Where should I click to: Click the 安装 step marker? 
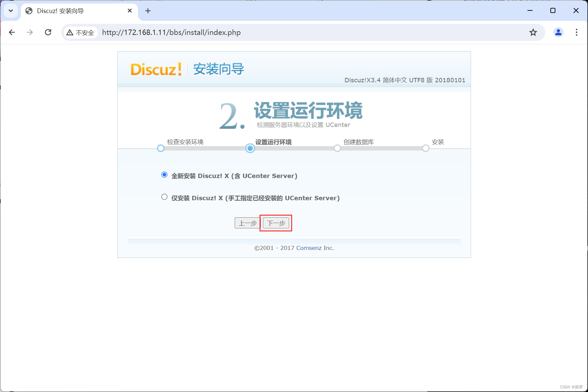tap(426, 148)
